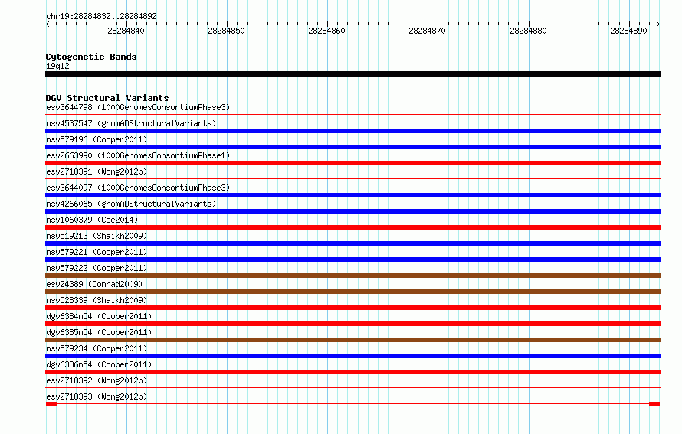Screen dimensions: 682x434
Task: Click the thin red line under esv2718392
Action: coord(352,388)
